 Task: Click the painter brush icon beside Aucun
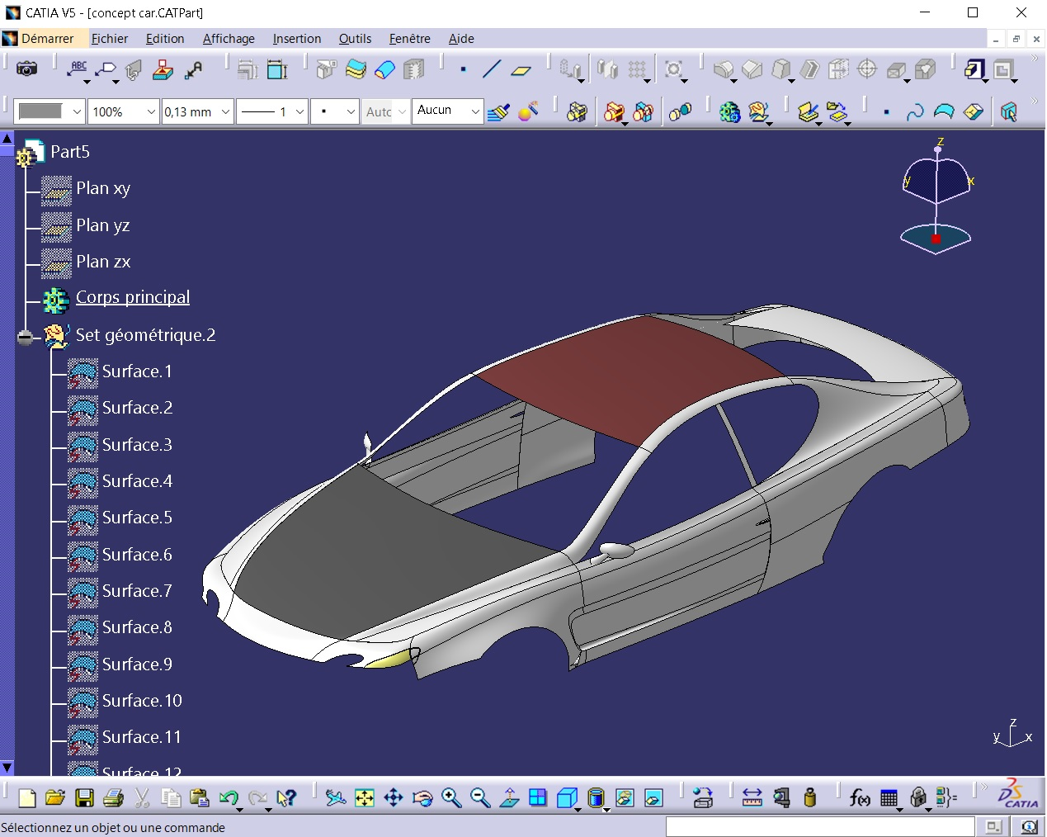click(498, 111)
